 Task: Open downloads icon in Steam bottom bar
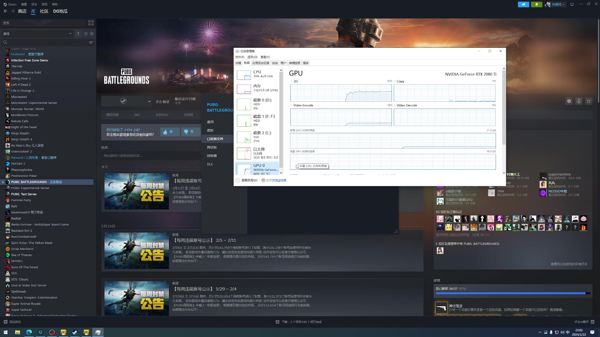coord(277,322)
